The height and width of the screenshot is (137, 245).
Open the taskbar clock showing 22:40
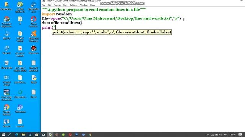tap(233, 135)
